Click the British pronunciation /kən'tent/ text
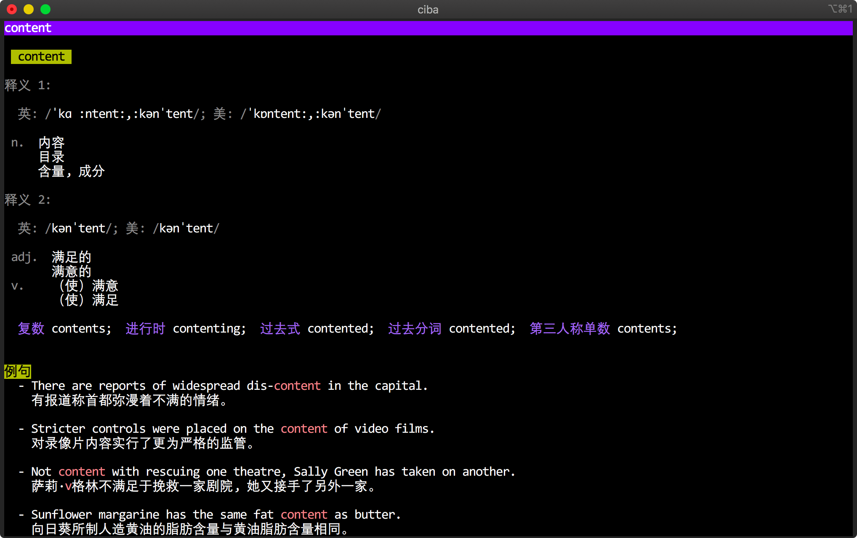Viewport: 857px width, 538px height. pos(78,229)
